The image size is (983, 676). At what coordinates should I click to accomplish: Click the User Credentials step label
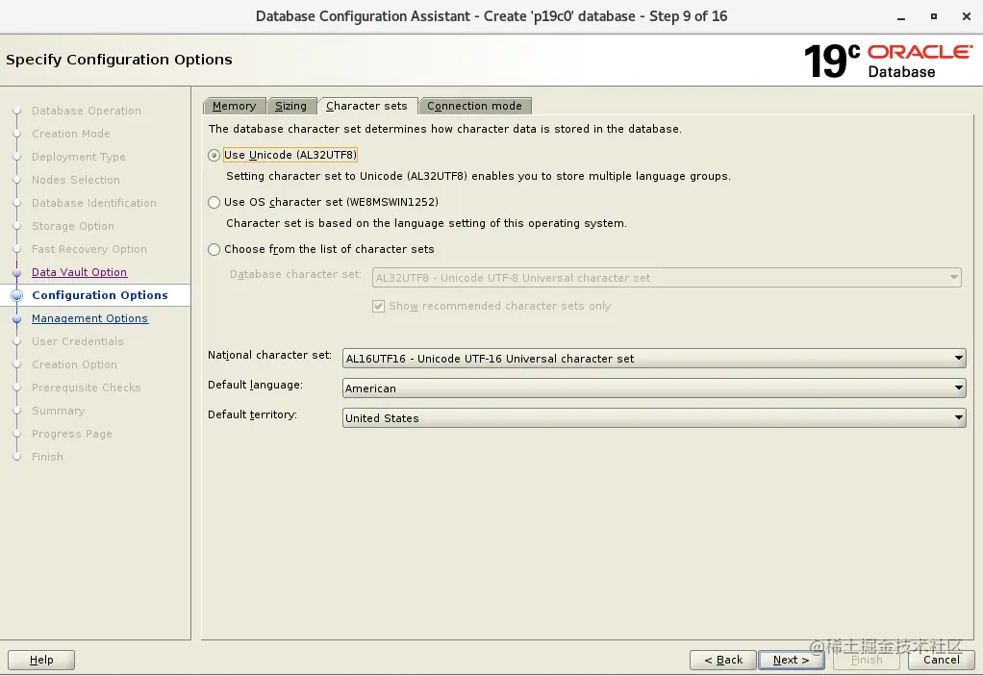[x=78, y=341]
